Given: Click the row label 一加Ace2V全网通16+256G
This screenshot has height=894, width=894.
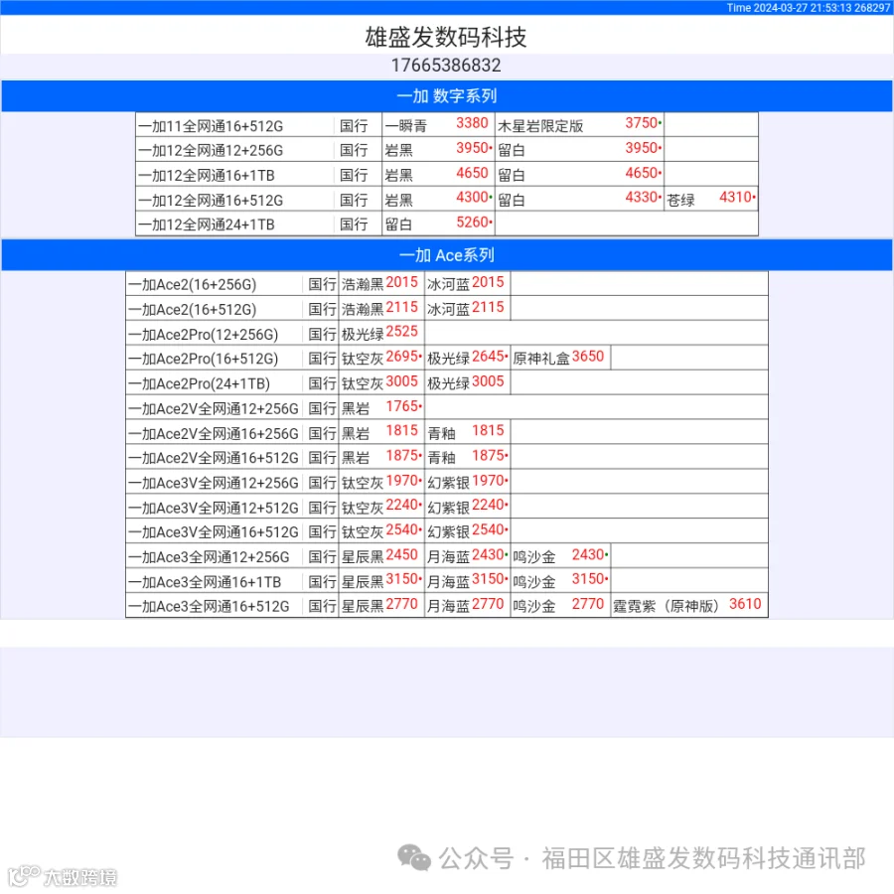Looking at the screenshot, I should pyautogui.click(x=214, y=434).
